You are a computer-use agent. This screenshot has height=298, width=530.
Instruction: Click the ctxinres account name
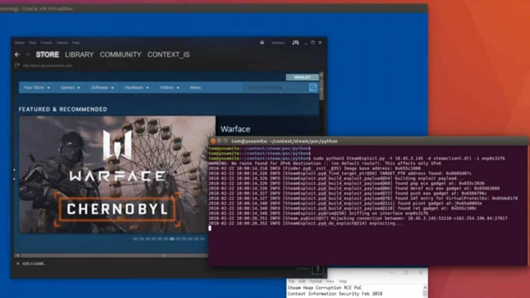point(278,42)
